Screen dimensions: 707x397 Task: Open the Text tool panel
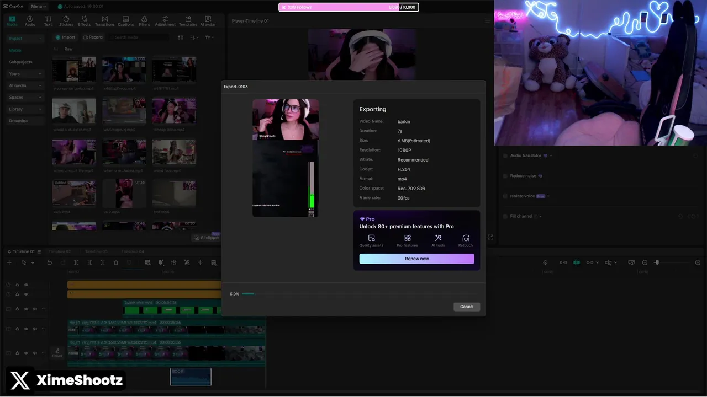coord(48,21)
